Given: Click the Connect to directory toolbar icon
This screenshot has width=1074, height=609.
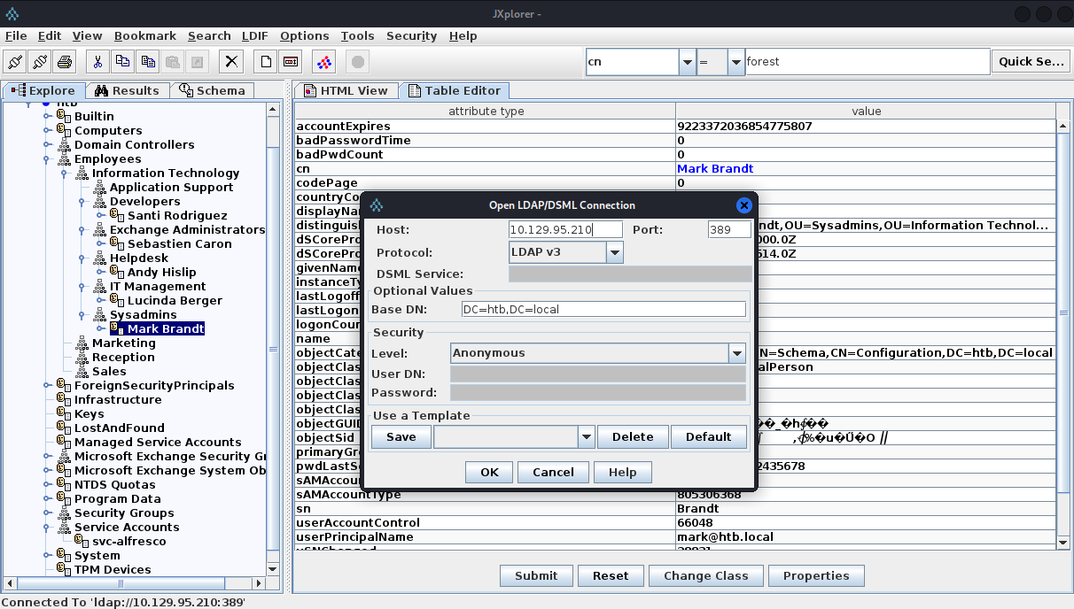Looking at the screenshot, I should [15, 62].
